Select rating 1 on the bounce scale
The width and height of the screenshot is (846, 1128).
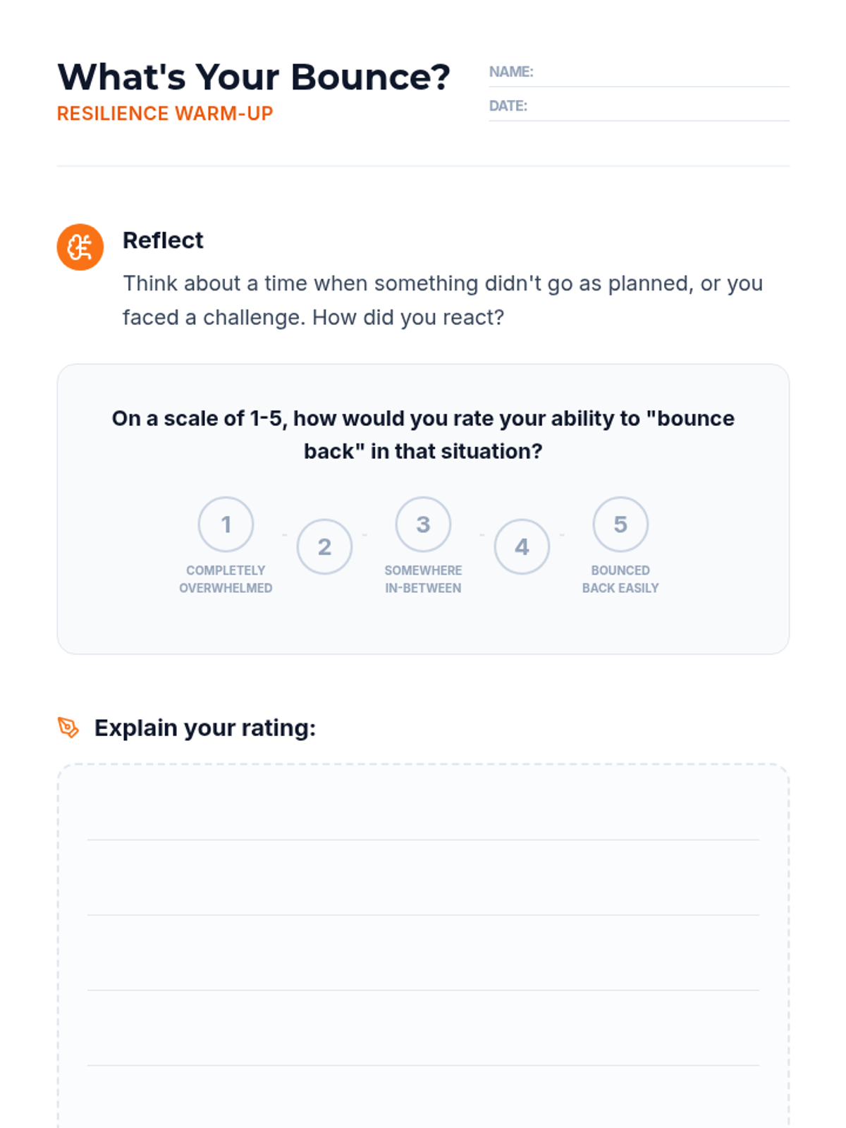pos(226,525)
